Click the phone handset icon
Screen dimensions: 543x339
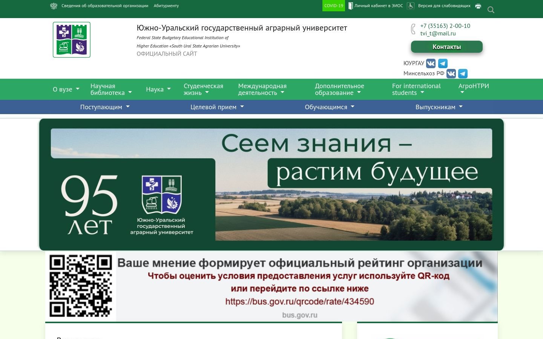coord(413,29)
